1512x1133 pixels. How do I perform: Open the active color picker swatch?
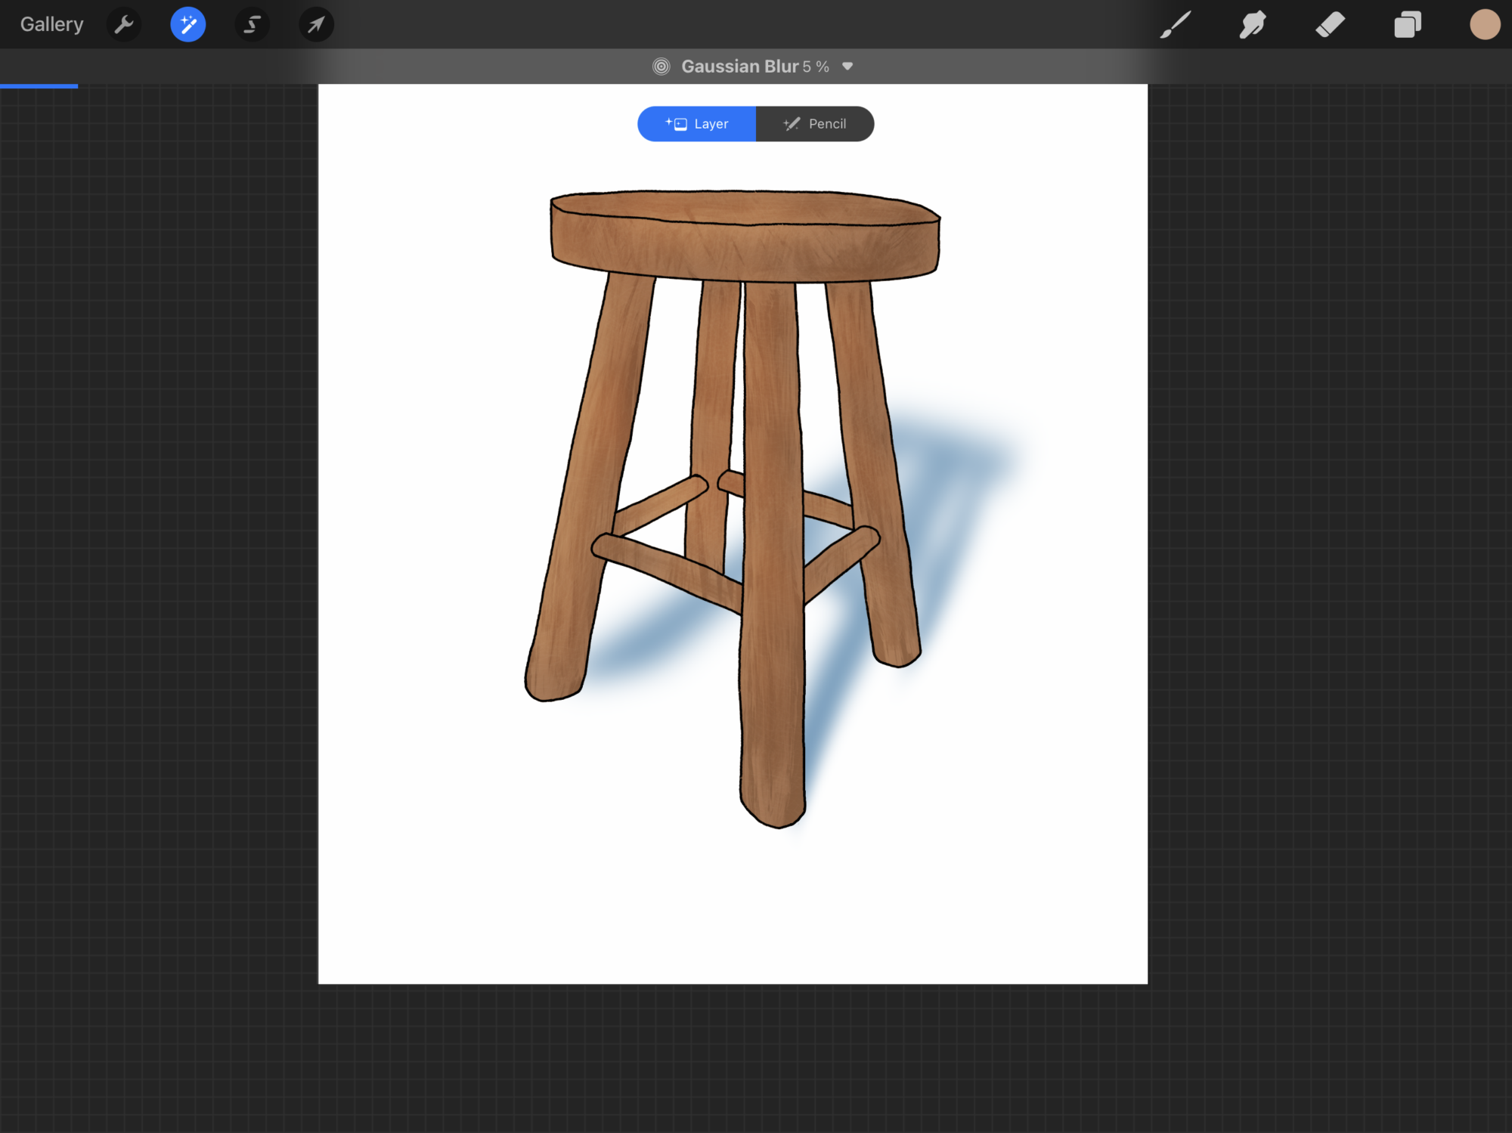[1484, 25]
